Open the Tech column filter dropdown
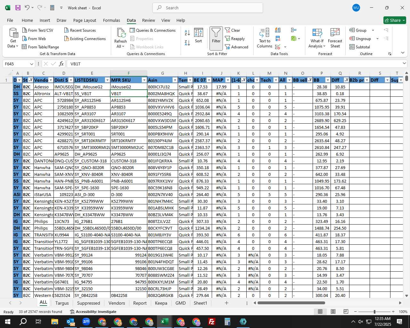 tap(275, 80)
